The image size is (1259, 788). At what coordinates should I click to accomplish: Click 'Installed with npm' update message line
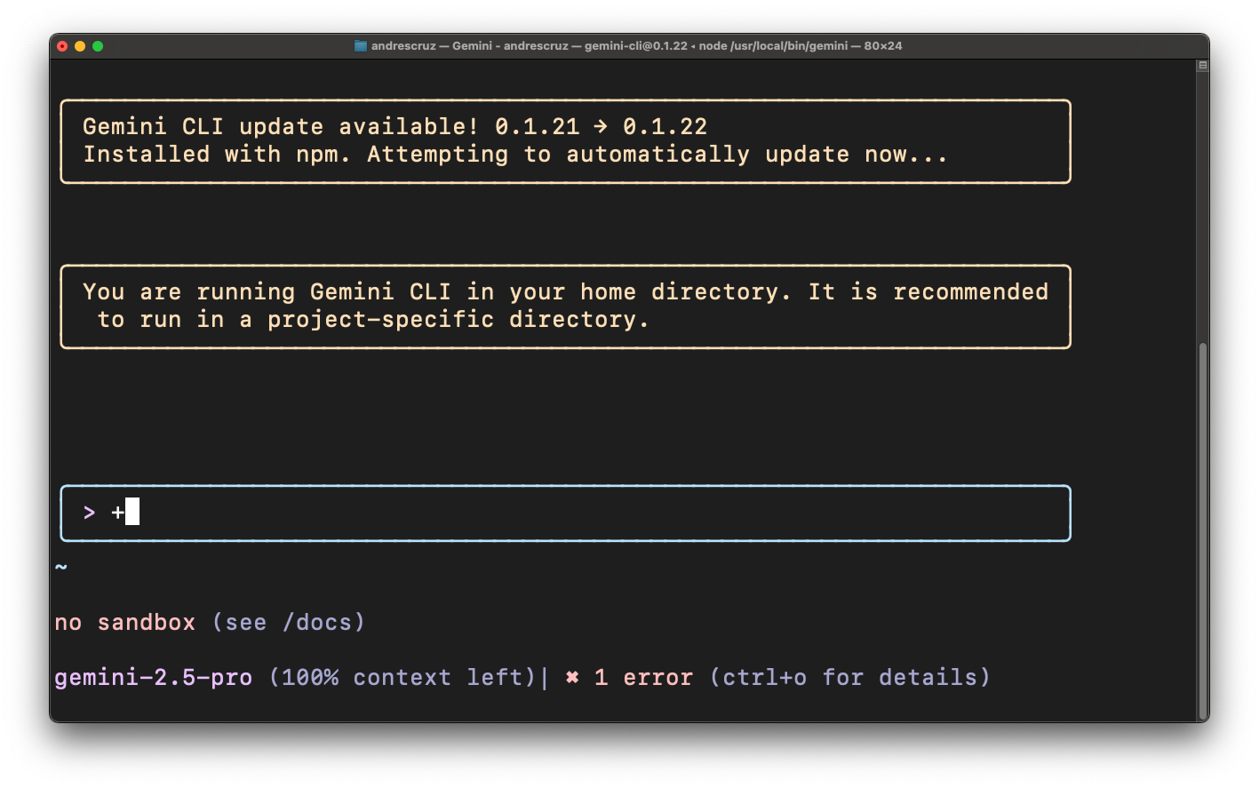515,155
